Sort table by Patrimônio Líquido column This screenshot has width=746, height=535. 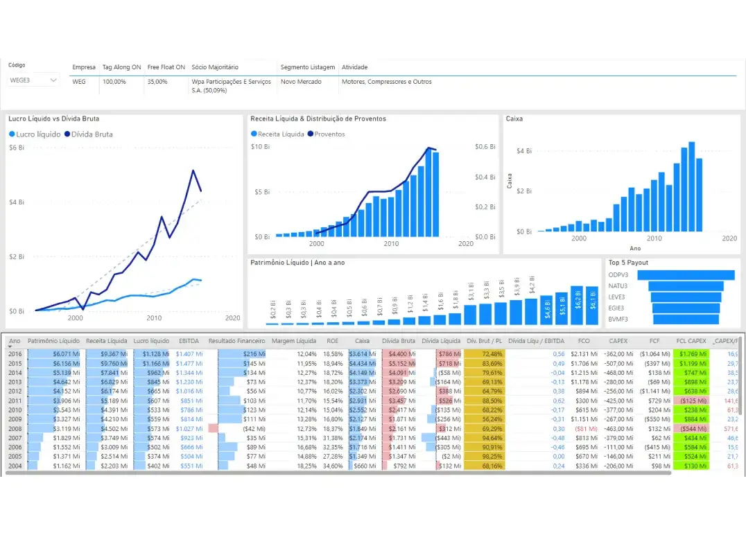tap(53, 341)
